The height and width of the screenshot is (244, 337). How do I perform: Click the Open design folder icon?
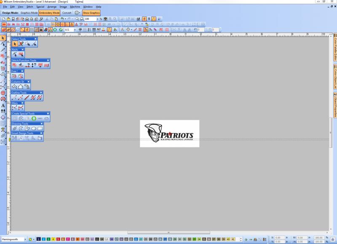(x=8, y=19)
